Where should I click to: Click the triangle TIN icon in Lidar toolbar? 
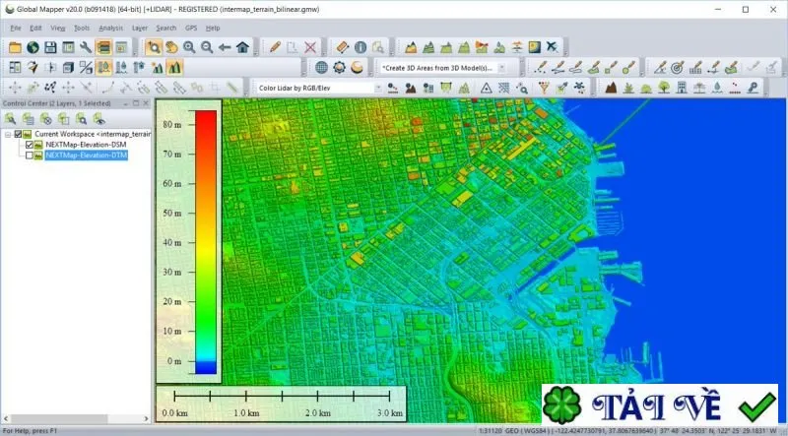point(486,88)
